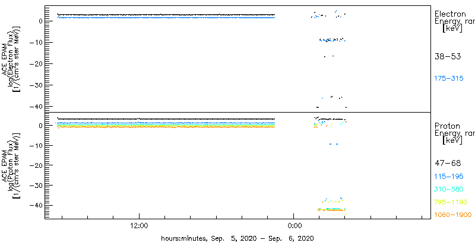Select the 1060-1900 proton energy label
Image resolution: width=475 pixels, height=243 pixels.
(453, 215)
